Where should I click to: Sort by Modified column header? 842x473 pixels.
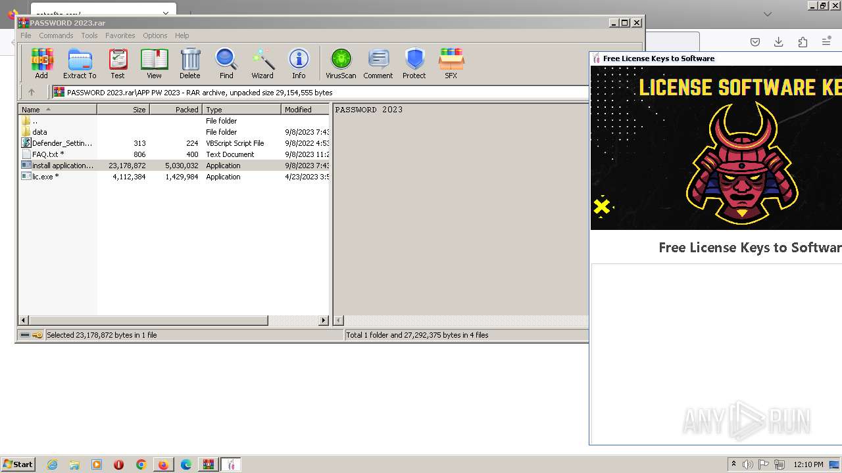pyautogui.click(x=305, y=110)
